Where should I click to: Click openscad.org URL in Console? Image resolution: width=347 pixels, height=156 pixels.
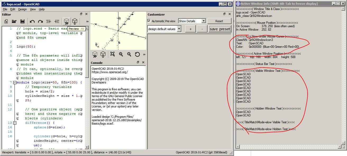pyautogui.click(x=110, y=72)
